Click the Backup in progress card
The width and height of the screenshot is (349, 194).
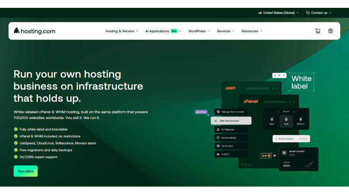[291, 139]
